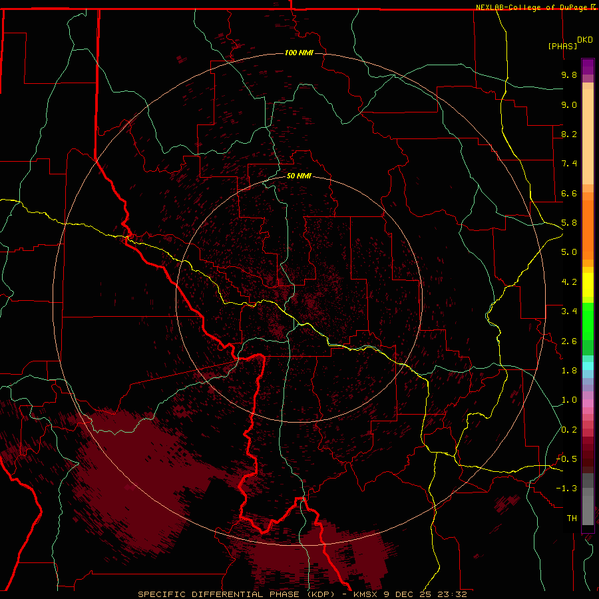The height and width of the screenshot is (599, 599).
Task: Click the 8.2 scale value
Action: pos(569,134)
